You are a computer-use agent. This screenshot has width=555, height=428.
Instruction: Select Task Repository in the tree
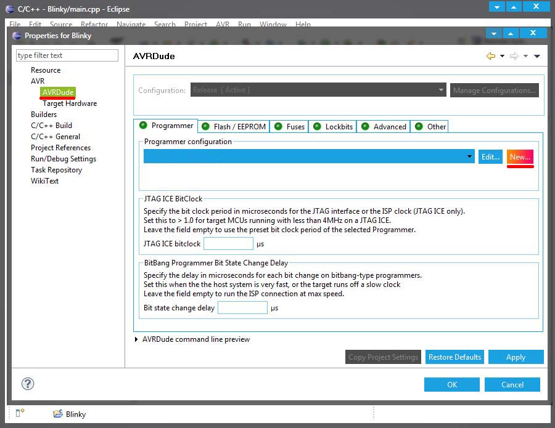click(56, 169)
